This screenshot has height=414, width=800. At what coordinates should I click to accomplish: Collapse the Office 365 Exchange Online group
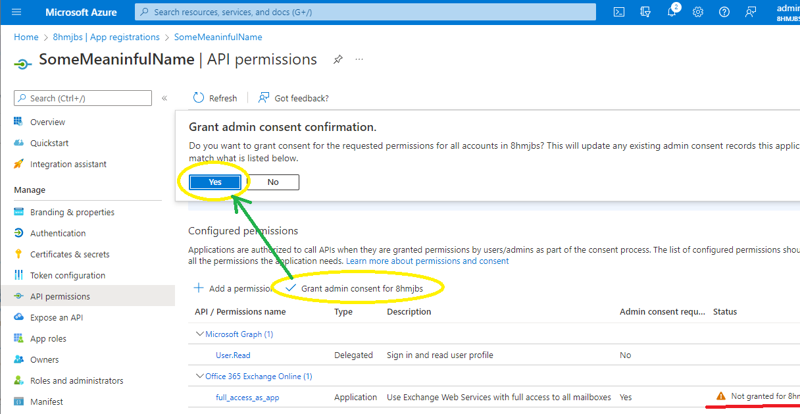tap(200, 376)
